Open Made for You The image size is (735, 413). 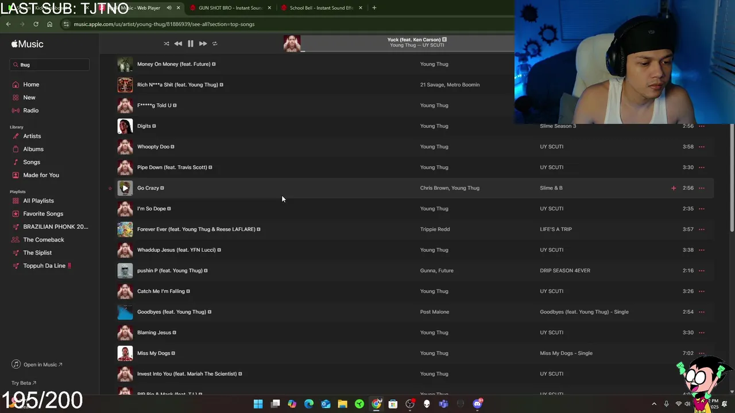tap(41, 175)
